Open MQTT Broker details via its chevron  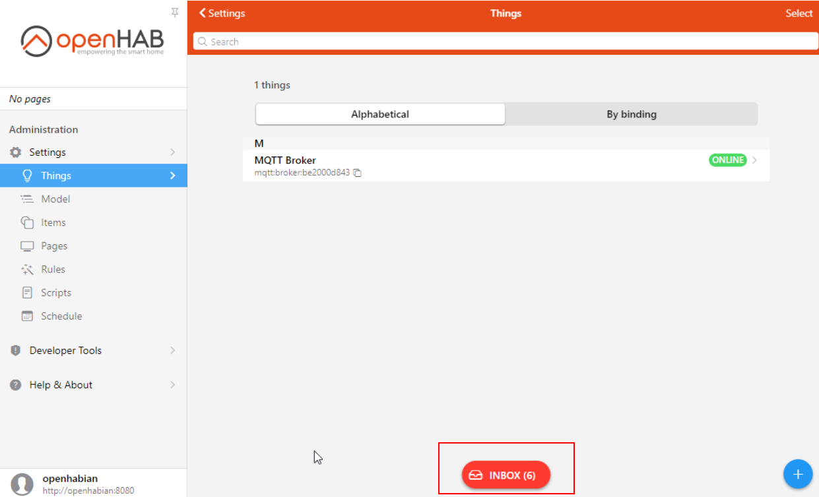(x=754, y=160)
